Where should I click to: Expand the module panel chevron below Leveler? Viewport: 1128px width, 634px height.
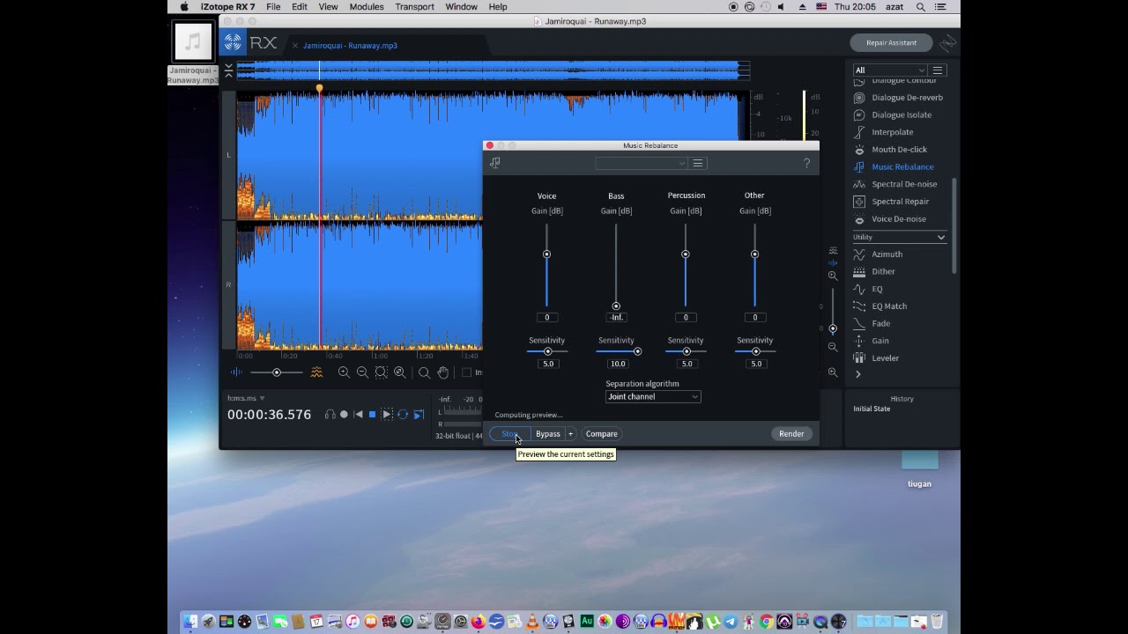pyautogui.click(x=857, y=374)
